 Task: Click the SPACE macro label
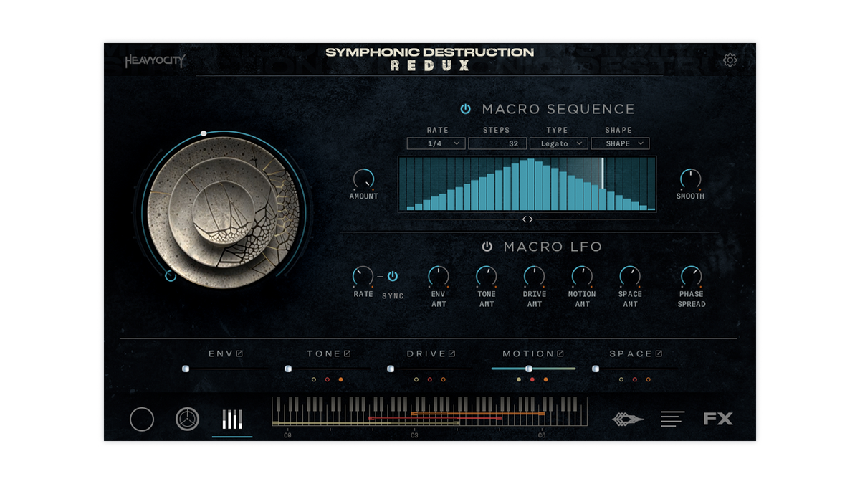click(631, 353)
